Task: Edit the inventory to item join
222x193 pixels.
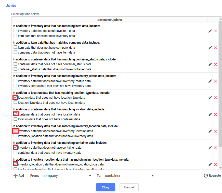Action: (x=210, y=31)
